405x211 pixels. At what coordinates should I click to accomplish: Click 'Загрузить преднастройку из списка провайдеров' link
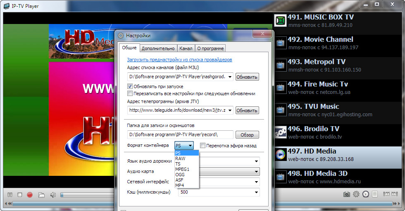179,60
